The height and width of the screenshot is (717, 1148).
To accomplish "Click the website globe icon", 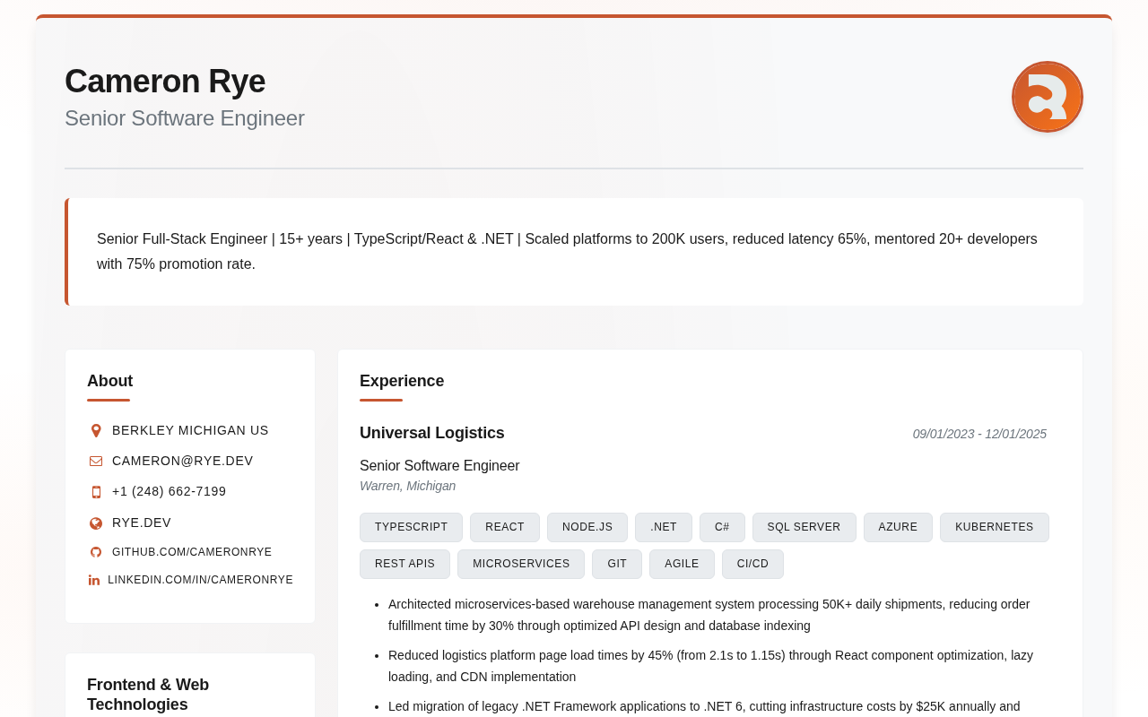I will 96,523.
